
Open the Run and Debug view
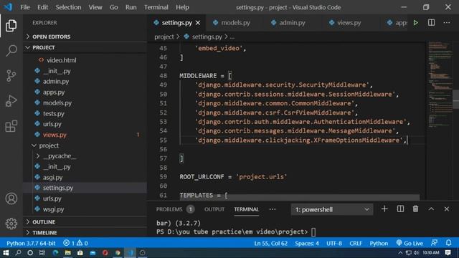(x=11, y=101)
